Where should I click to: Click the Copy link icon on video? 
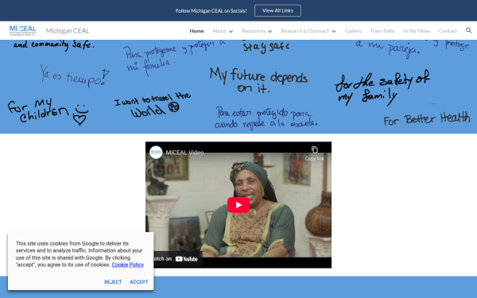(x=315, y=150)
